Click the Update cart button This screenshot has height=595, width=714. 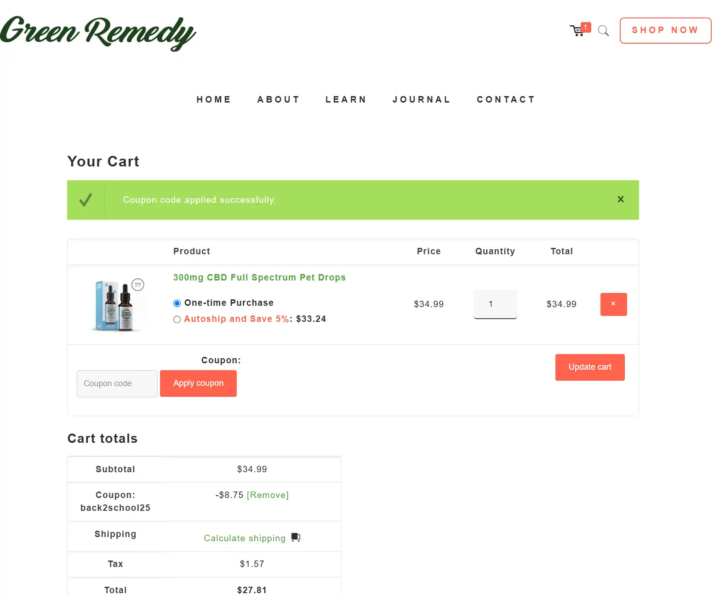(589, 367)
